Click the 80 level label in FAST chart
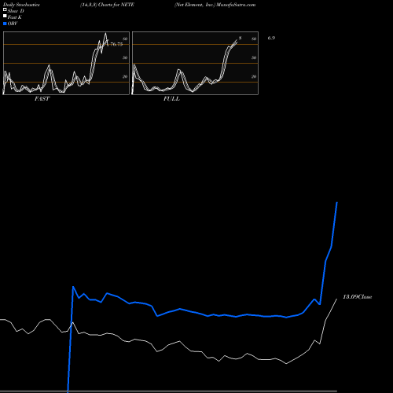The width and height of the screenshot is (393, 393). click(x=125, y=39)
